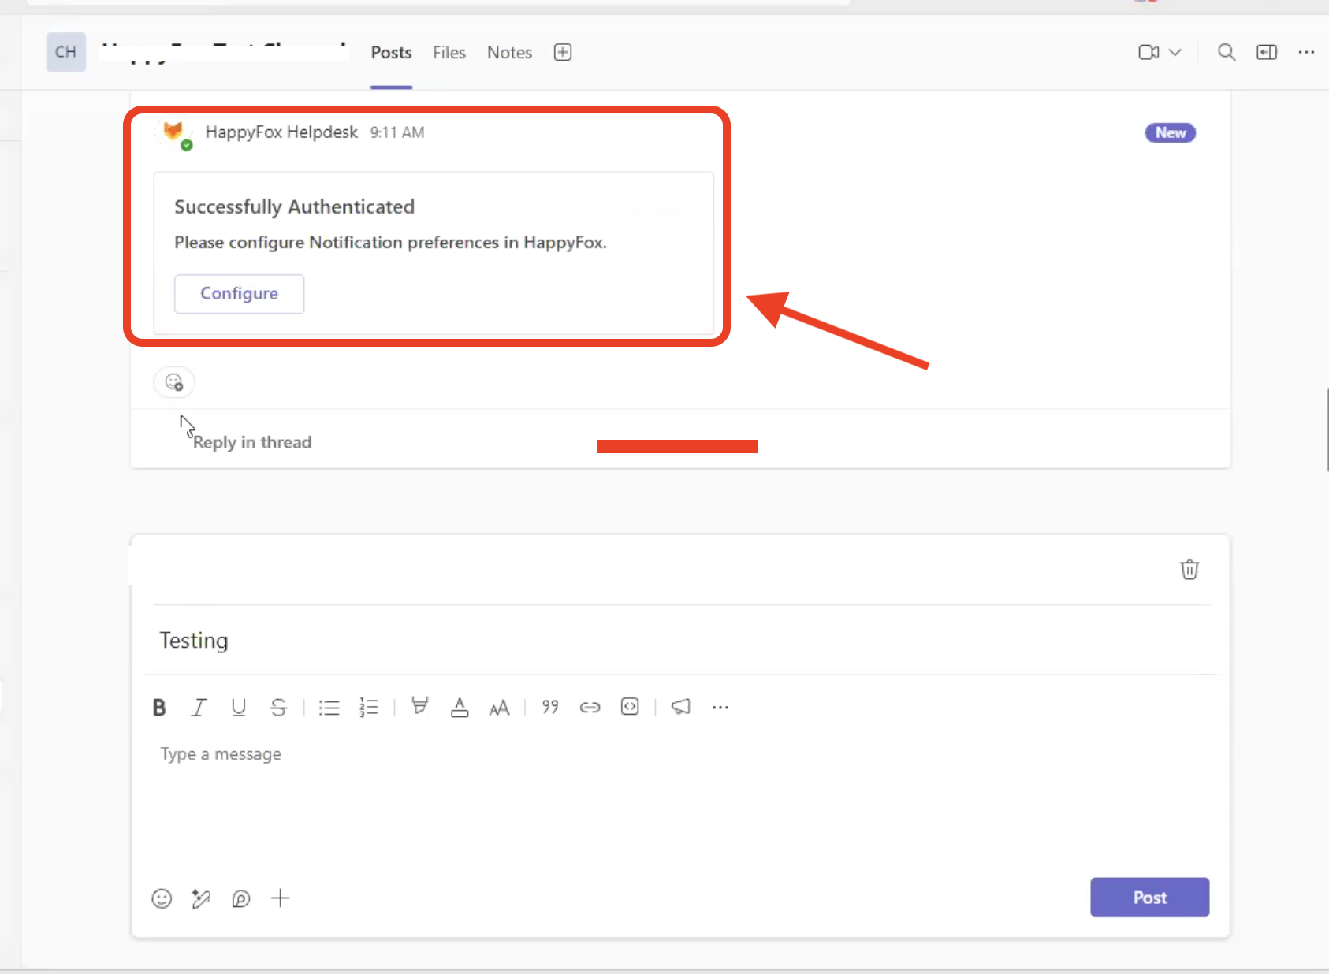Open the AI rewrite pen tool
The width and height of the screenshot is (1329, 974).
pyautogui.click(x=201, y=898)
